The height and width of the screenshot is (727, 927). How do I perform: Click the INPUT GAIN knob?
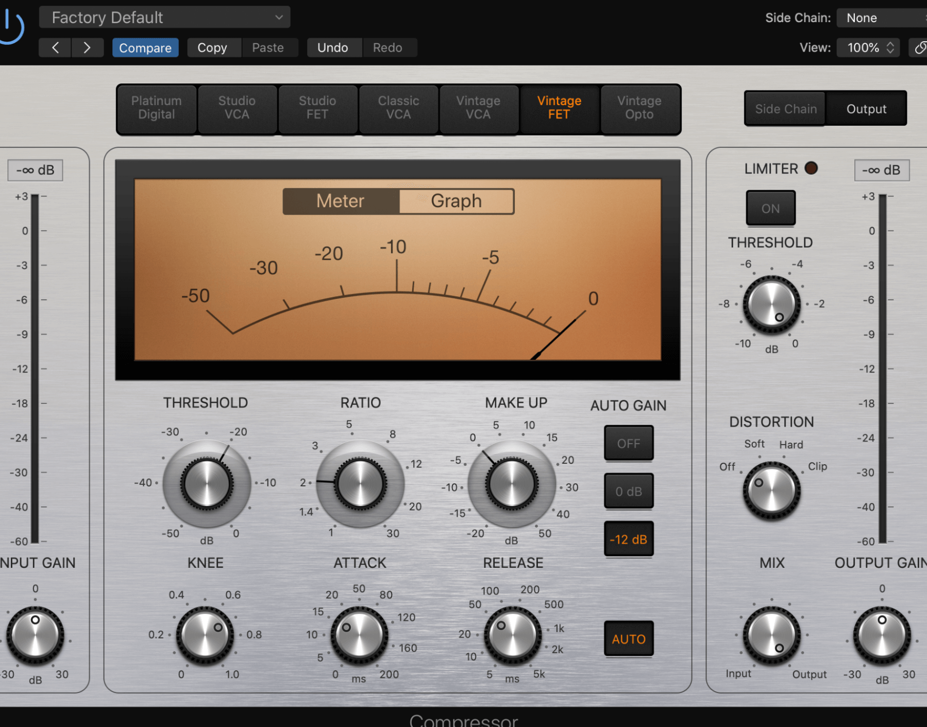pos(35,636)
